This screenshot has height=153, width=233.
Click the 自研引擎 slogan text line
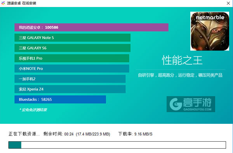pos(180,75)
